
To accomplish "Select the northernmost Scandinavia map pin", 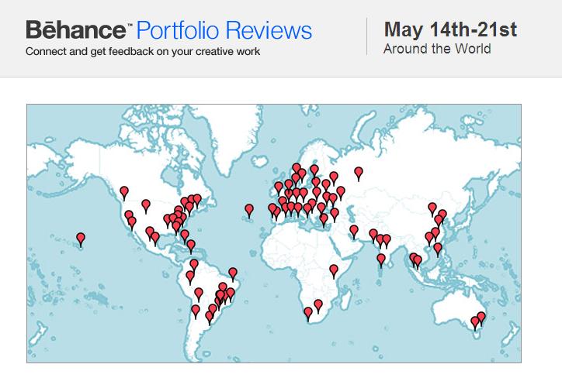I will pos(297,169).
